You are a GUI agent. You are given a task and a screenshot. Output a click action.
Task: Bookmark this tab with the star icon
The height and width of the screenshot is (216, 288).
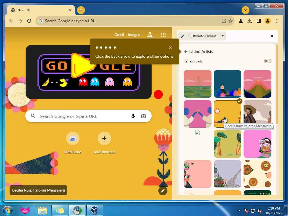[231, 21]
